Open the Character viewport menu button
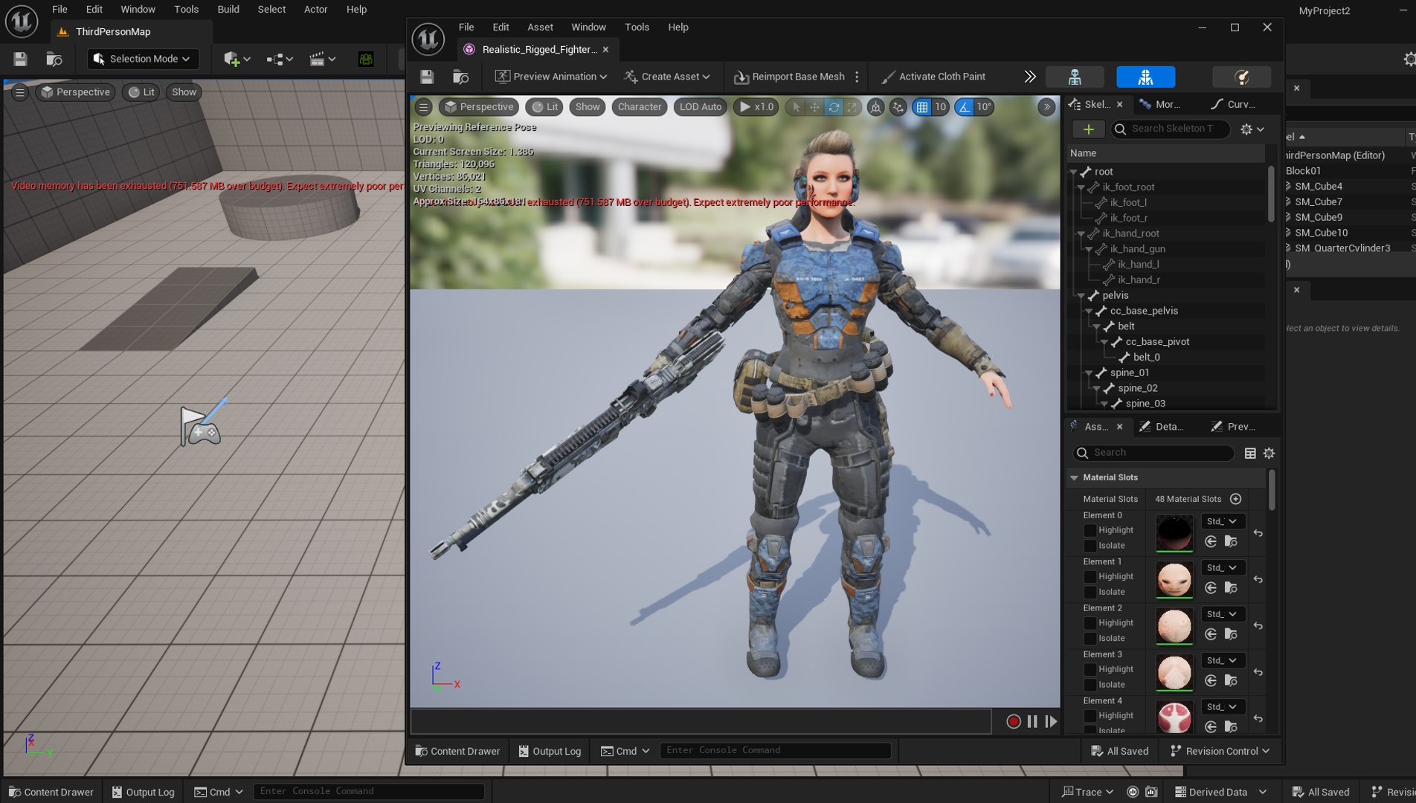1416x803 pixels. tap(639, 107)
